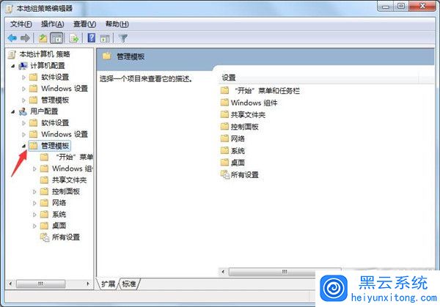Click the 计算机配置 computer icon

pyautogui.click(x=23, y=66)
